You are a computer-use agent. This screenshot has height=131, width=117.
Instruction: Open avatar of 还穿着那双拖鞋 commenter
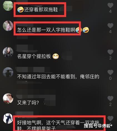pos(8,6)
